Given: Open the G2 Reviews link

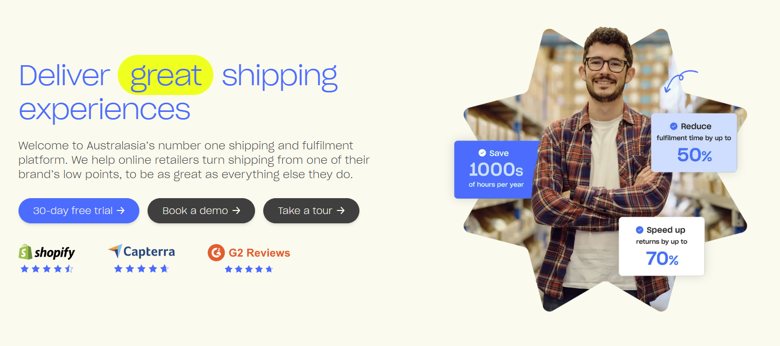Looking at the screenshot, I should (259, 253).
